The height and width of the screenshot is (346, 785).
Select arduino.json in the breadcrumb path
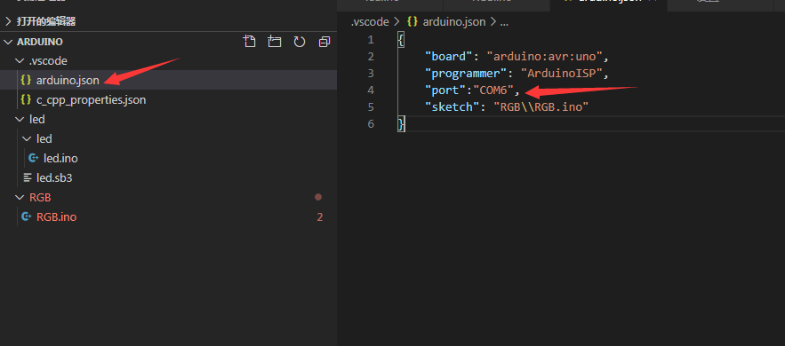[454, 22]
